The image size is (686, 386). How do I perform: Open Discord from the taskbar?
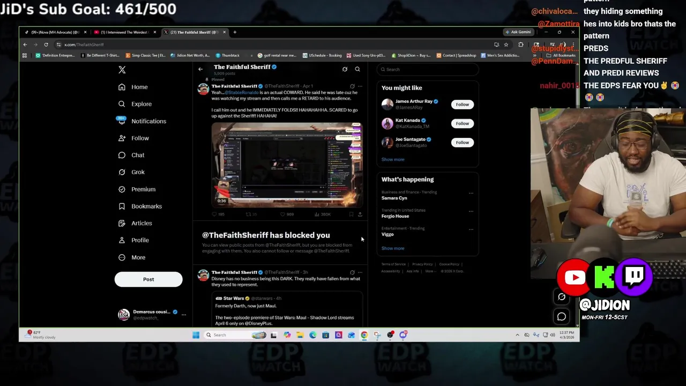(403, 335)
